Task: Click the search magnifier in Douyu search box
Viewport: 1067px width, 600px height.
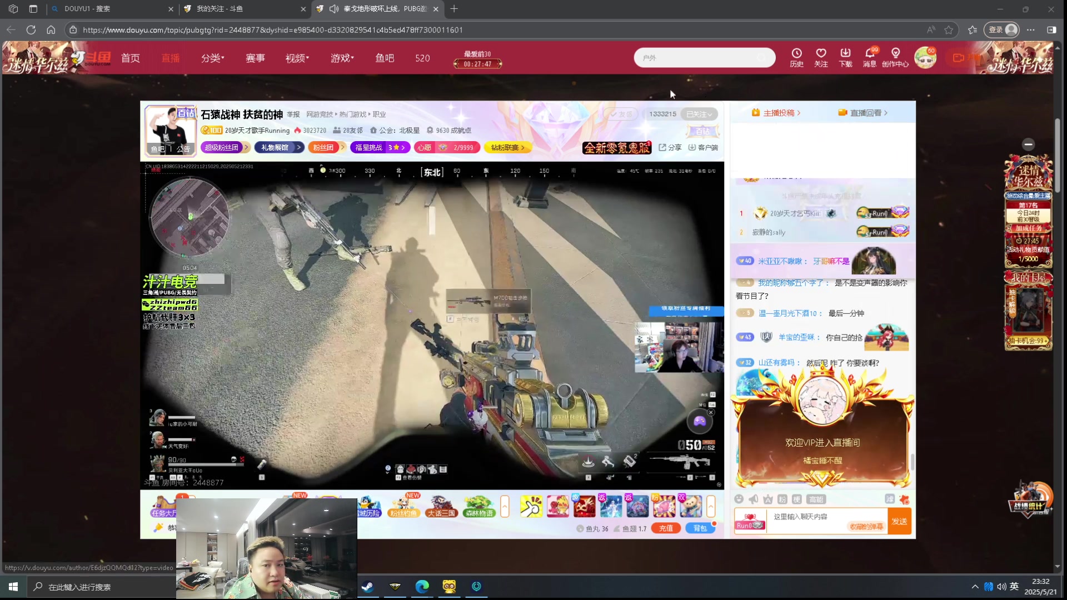Action: pyautogui.click(x=762, y=58)
